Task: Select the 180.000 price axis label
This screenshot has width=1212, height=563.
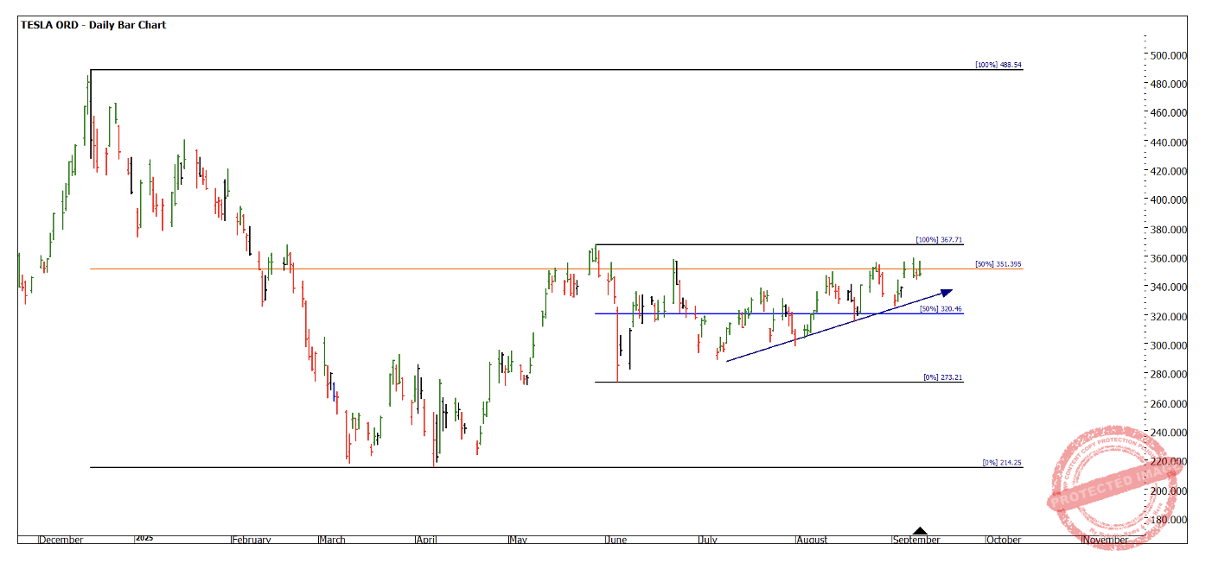Action: (x=1165, y=520)
